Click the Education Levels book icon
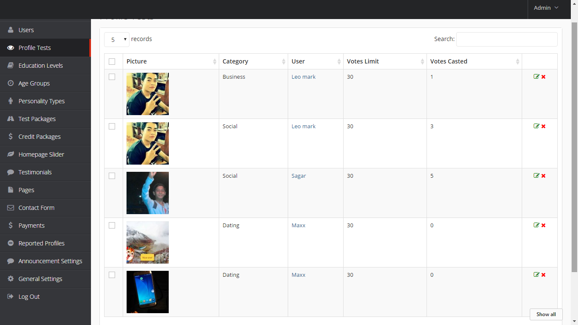Screen dimensions: 578x325 11,66
